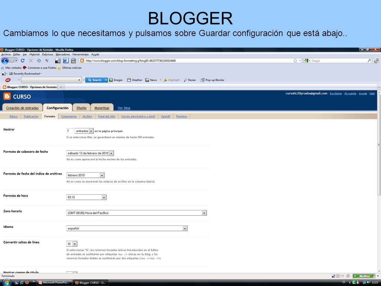Click Más visitados bookmark
This screenshot has width=381, height=286.
tap(11, 68)
